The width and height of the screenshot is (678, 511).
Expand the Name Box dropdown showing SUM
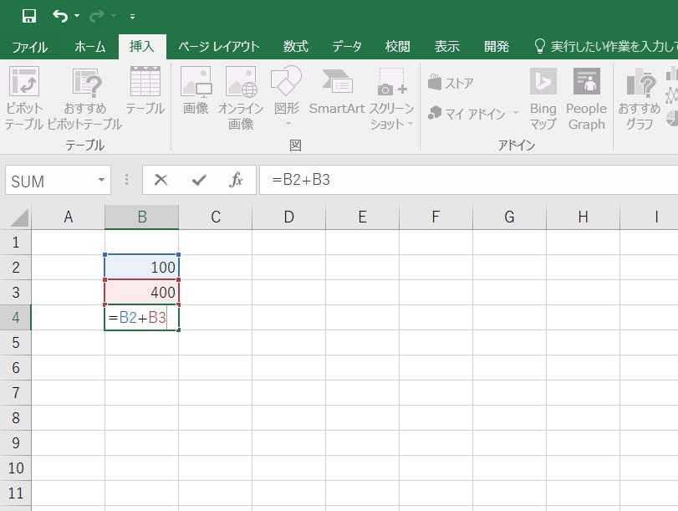[x=102, y=180]
